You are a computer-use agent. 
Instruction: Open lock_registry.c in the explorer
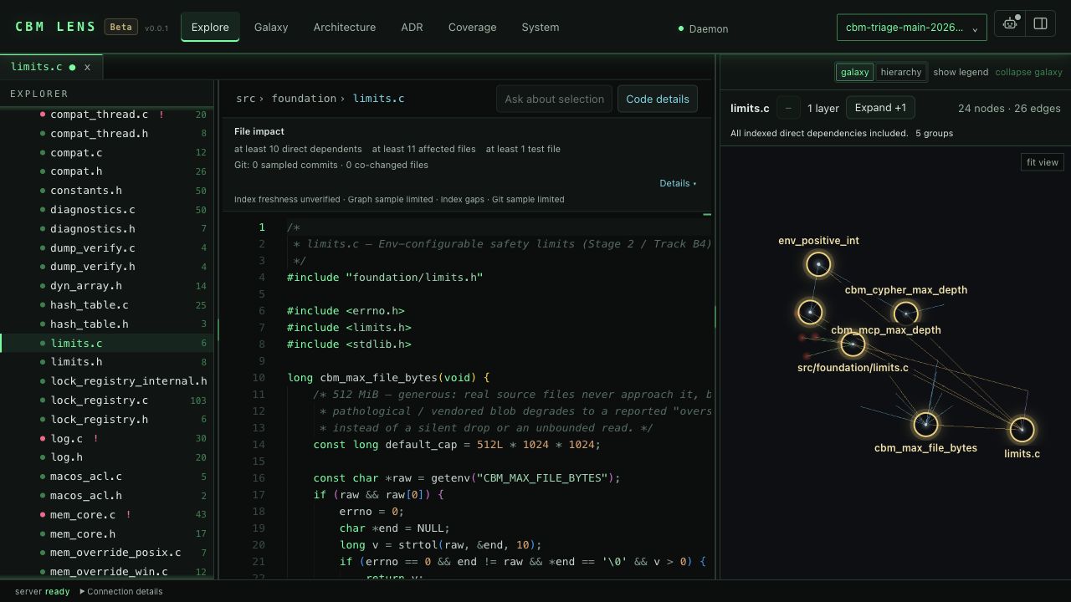tap(107, 400)
